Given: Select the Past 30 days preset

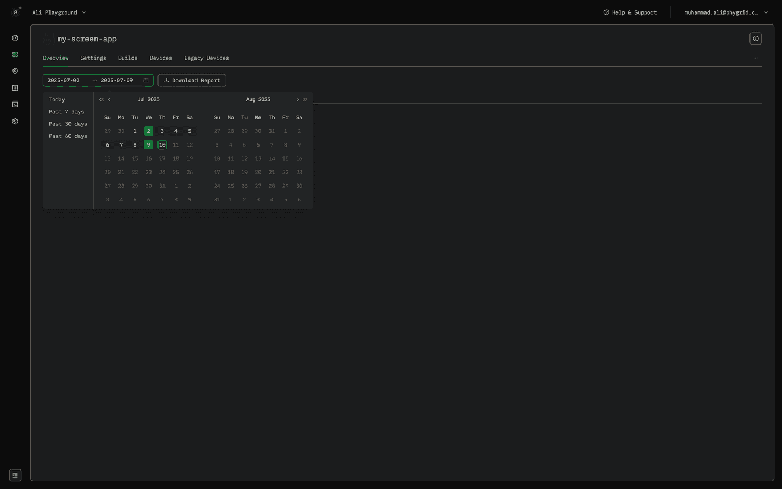Looking at the screenshot, I should [x=67, y=124].
